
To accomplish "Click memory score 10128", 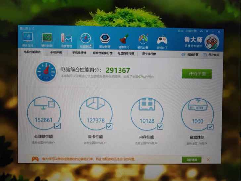I will (147, 121).
